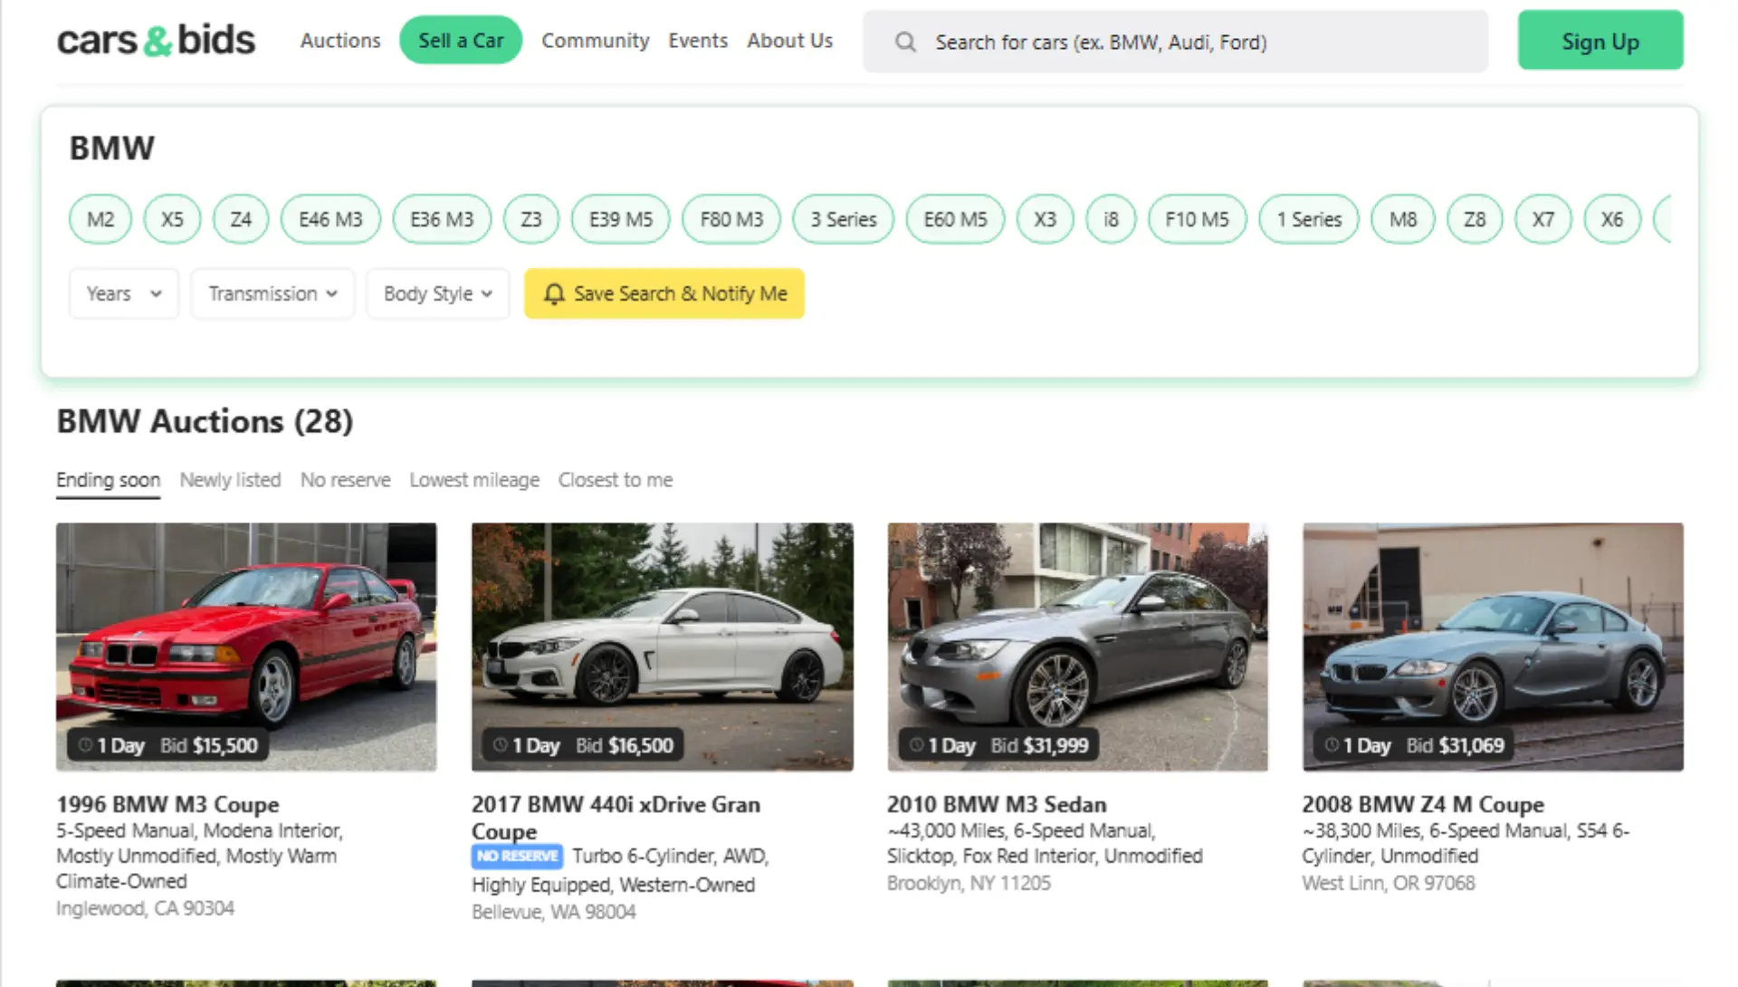
Task: Filter by the 1 Series chip
Action: 1309,219
